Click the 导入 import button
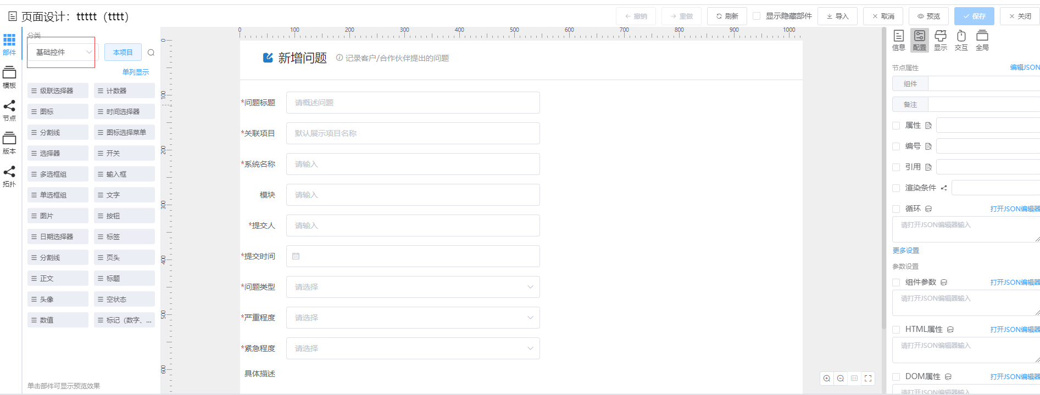 coord(838,16)
